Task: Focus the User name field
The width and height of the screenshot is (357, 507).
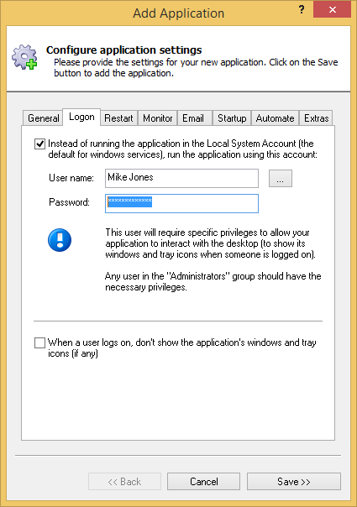Action: click(181, 178)
